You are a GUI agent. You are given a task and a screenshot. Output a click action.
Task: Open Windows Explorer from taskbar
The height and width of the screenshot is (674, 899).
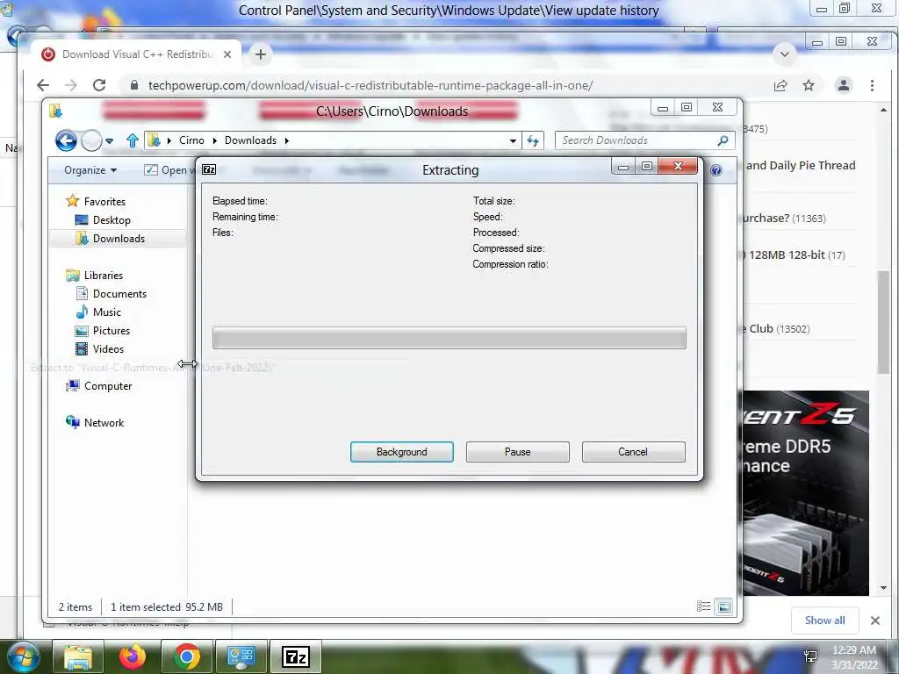[77, 656]
